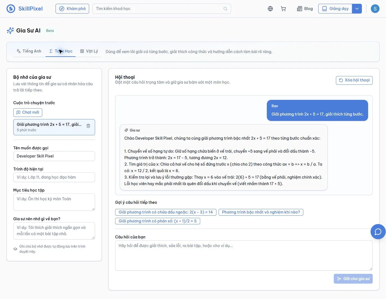Viewport: 386px width, 299px height.
Task: Open the floating chat bubble button
Action: pyautogui.click(x=378, y=232)
